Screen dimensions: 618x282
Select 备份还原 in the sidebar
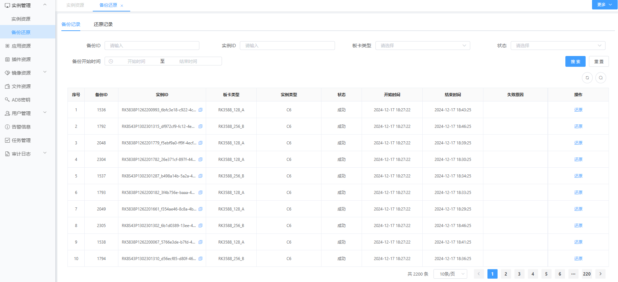(x=28, y=32)
